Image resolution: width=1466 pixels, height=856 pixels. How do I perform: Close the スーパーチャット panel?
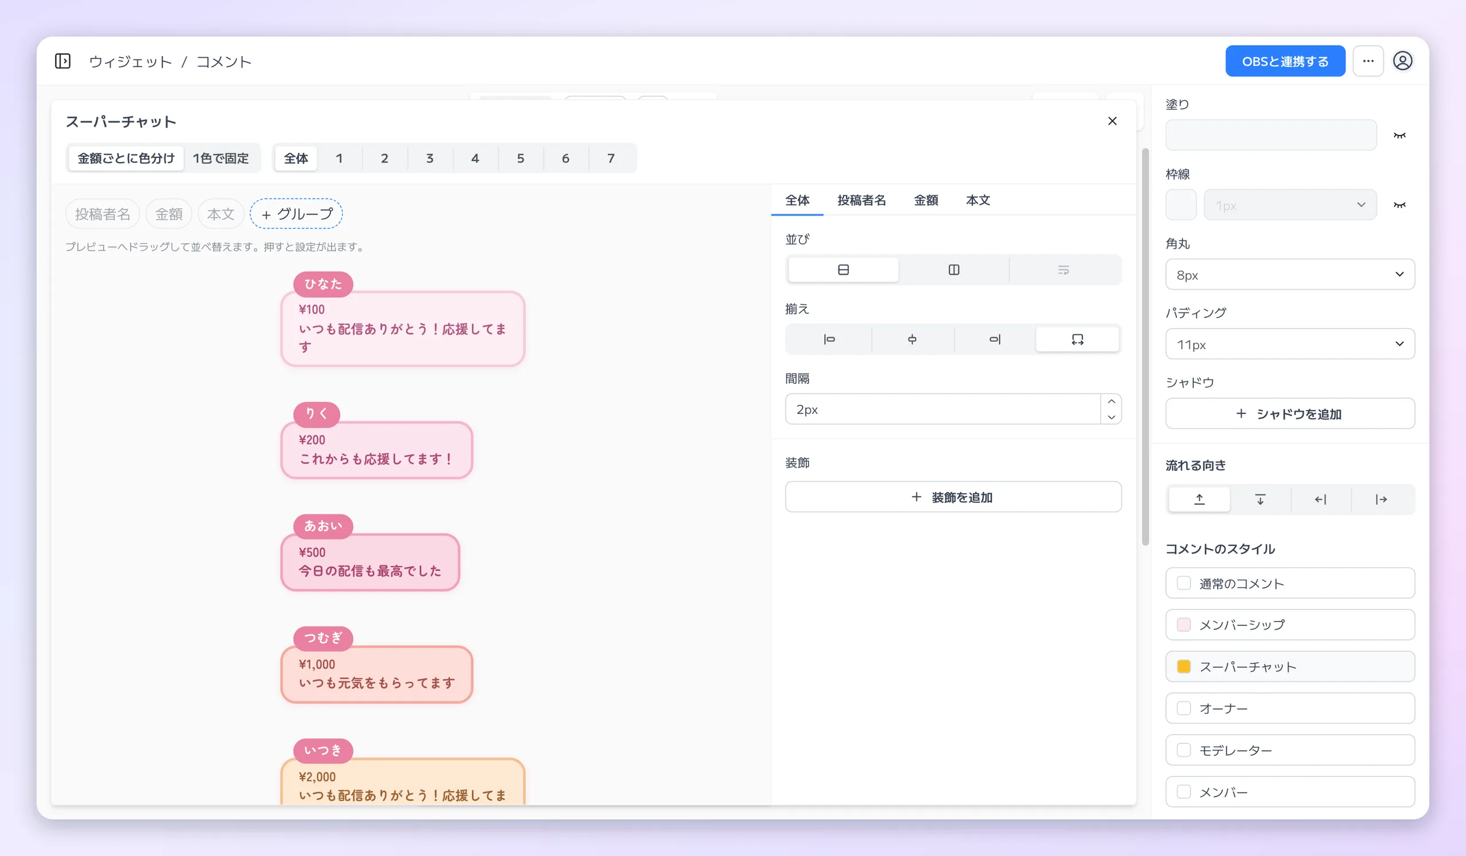click(x=1112, y=121)
